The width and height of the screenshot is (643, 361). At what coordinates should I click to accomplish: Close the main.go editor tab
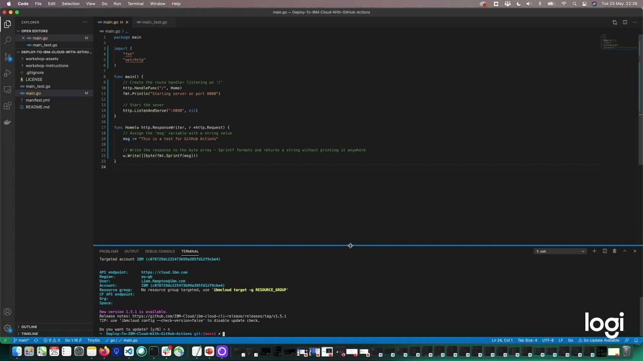tap(127, 22)
